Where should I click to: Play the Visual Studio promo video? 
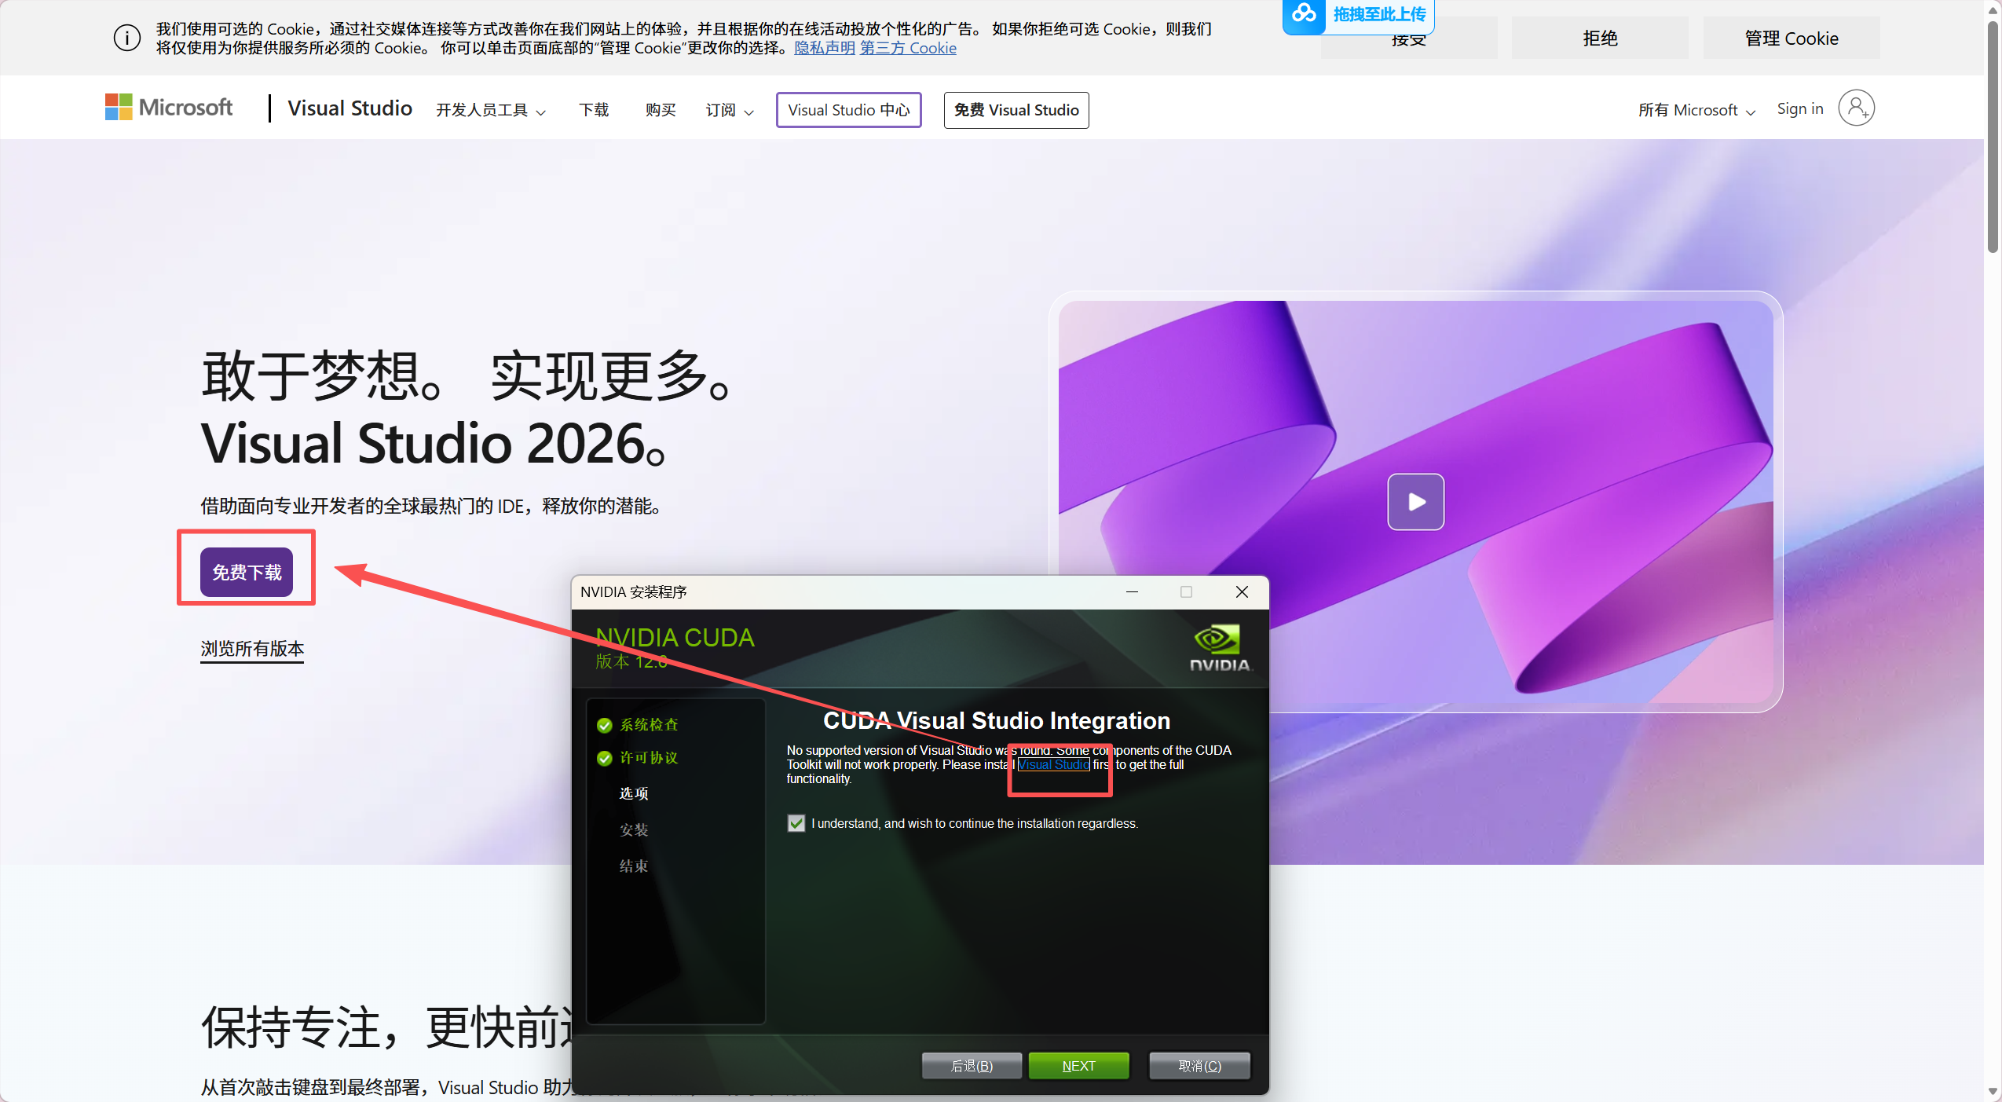click(1415, 502)
